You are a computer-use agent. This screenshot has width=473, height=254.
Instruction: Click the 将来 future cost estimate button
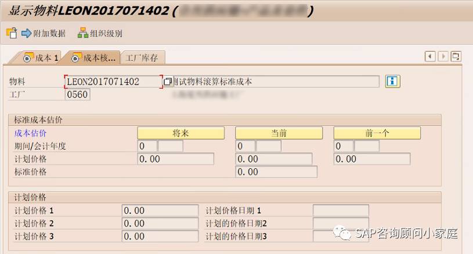pyautogui.click(x=181, y=133)
